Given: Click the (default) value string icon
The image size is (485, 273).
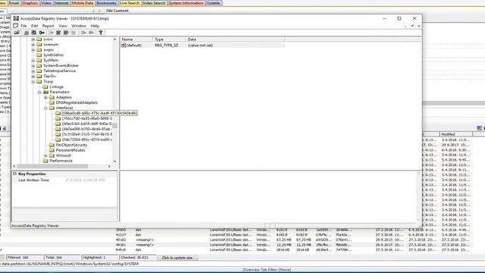Looking at the screenshot, I should click(123, 45).
